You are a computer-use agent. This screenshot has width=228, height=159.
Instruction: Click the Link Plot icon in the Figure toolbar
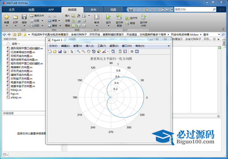tap(113, 52)
